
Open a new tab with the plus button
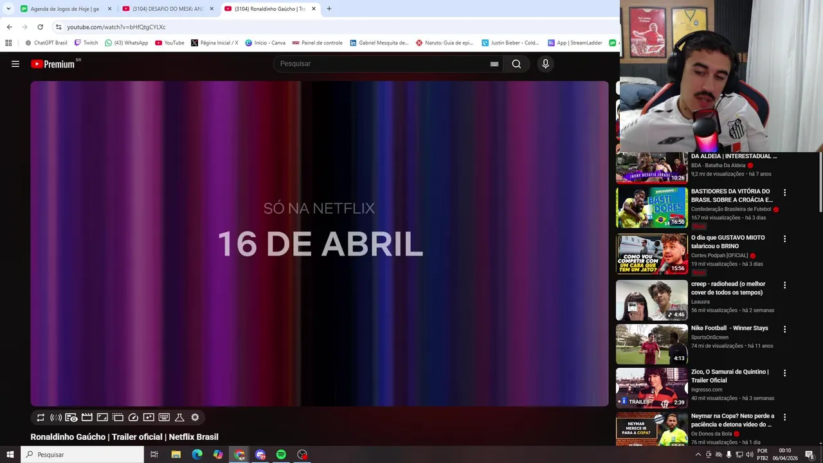point(329,9)
